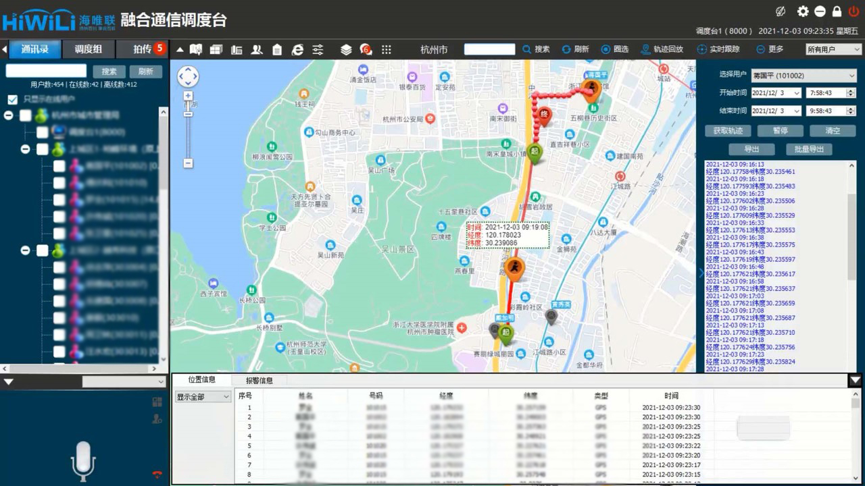Viewport: 865px width, 486px height.
Task: Click the Internet Explorer browser icon
Action: tap(297, 49)
